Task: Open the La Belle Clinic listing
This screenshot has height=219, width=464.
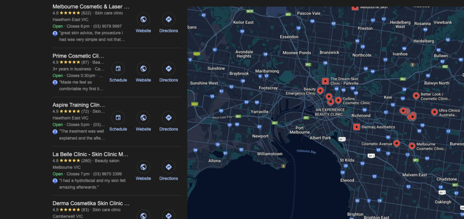Action: [89, 154]
